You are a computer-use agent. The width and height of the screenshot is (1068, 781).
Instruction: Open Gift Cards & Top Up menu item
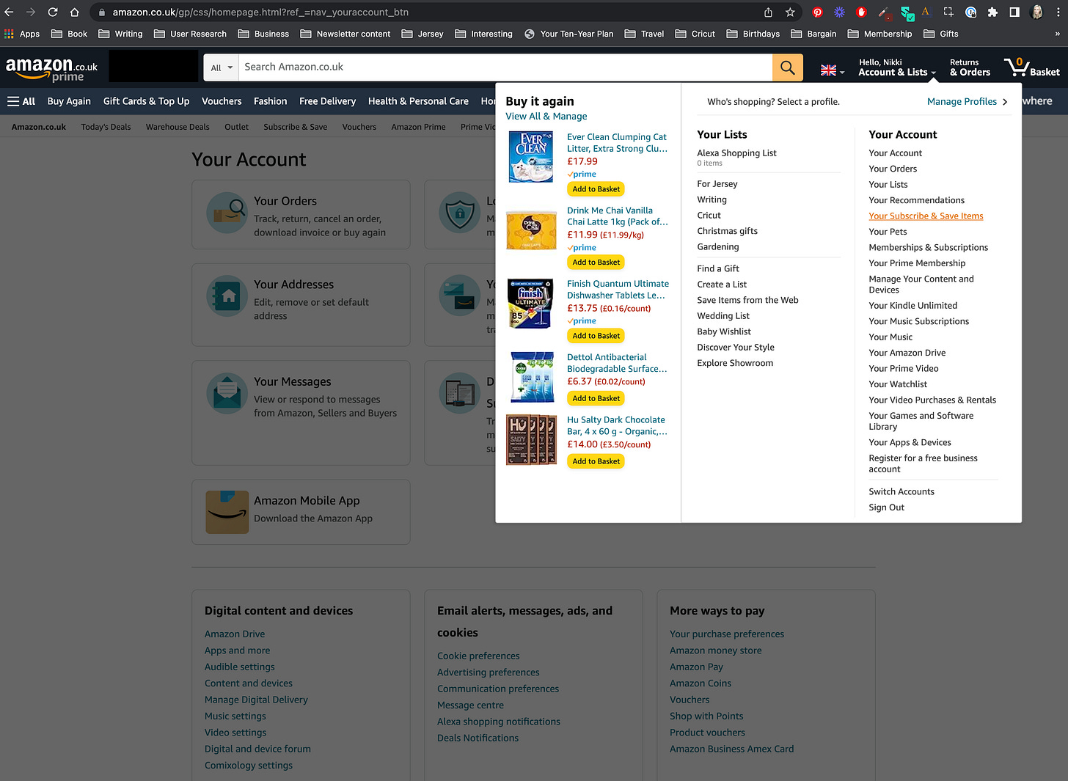tap(146, 101)
